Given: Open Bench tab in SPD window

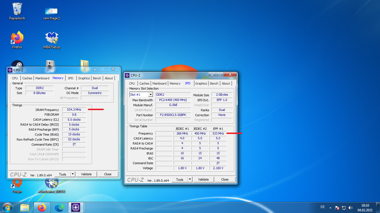Looking at the screenshot, I should (214, 83).
